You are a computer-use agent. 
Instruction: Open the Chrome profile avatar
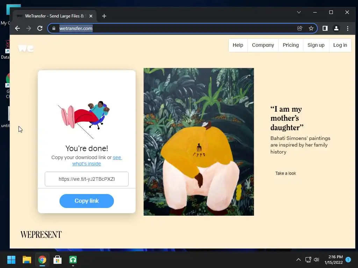pyautogui.click(x=336, y=28)
